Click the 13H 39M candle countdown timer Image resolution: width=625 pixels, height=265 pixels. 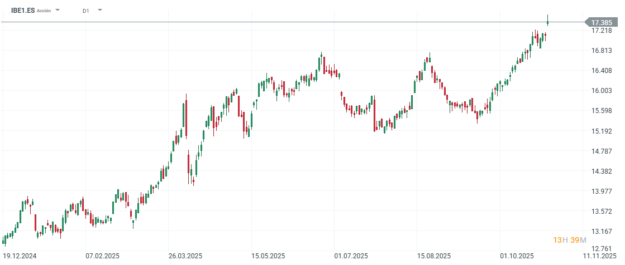pyautogui.click(x=569, y=239)
